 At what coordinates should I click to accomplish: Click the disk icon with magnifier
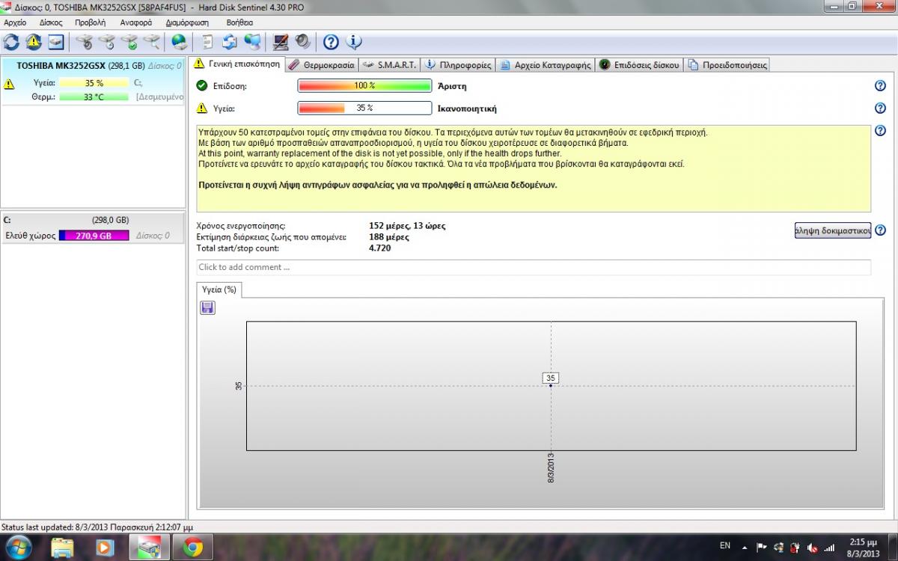click(x=152, y=41)
